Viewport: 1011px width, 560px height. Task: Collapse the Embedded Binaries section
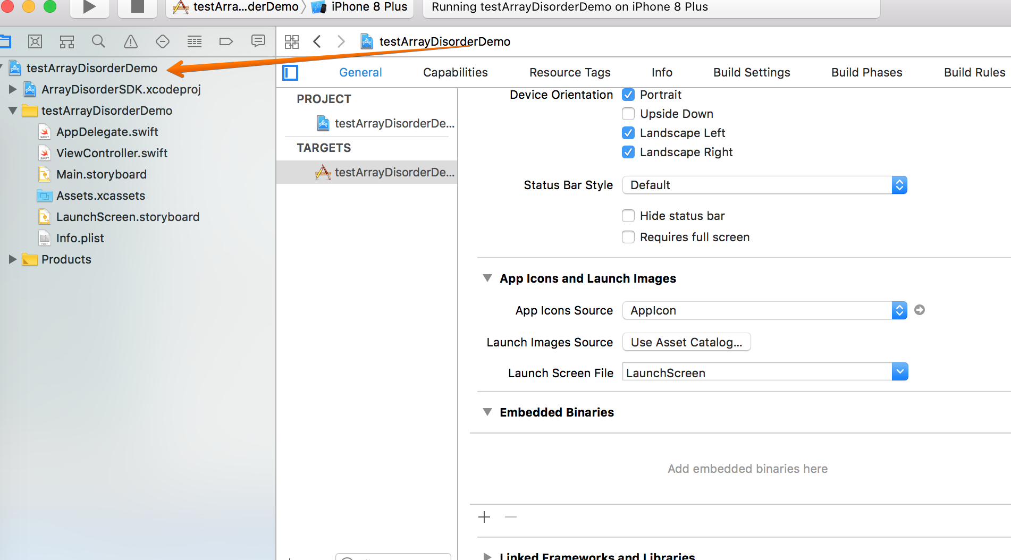[487, 412]
